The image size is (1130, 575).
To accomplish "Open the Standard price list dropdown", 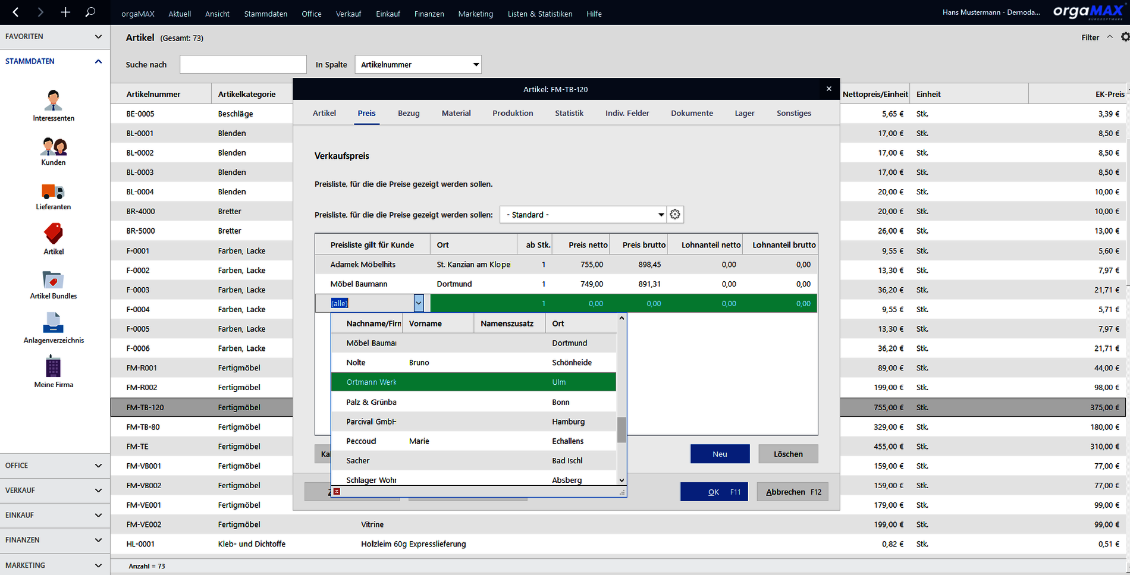I will 583,215.
